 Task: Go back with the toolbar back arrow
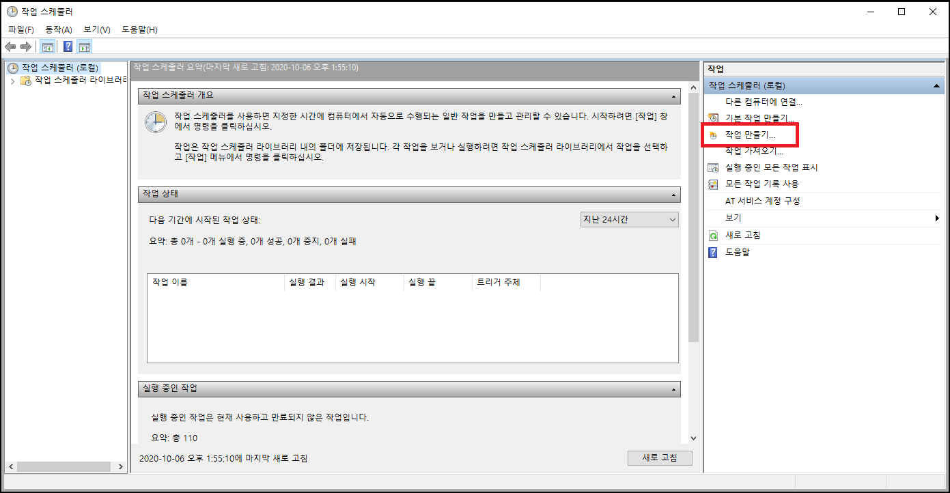[x=10, y=47]
